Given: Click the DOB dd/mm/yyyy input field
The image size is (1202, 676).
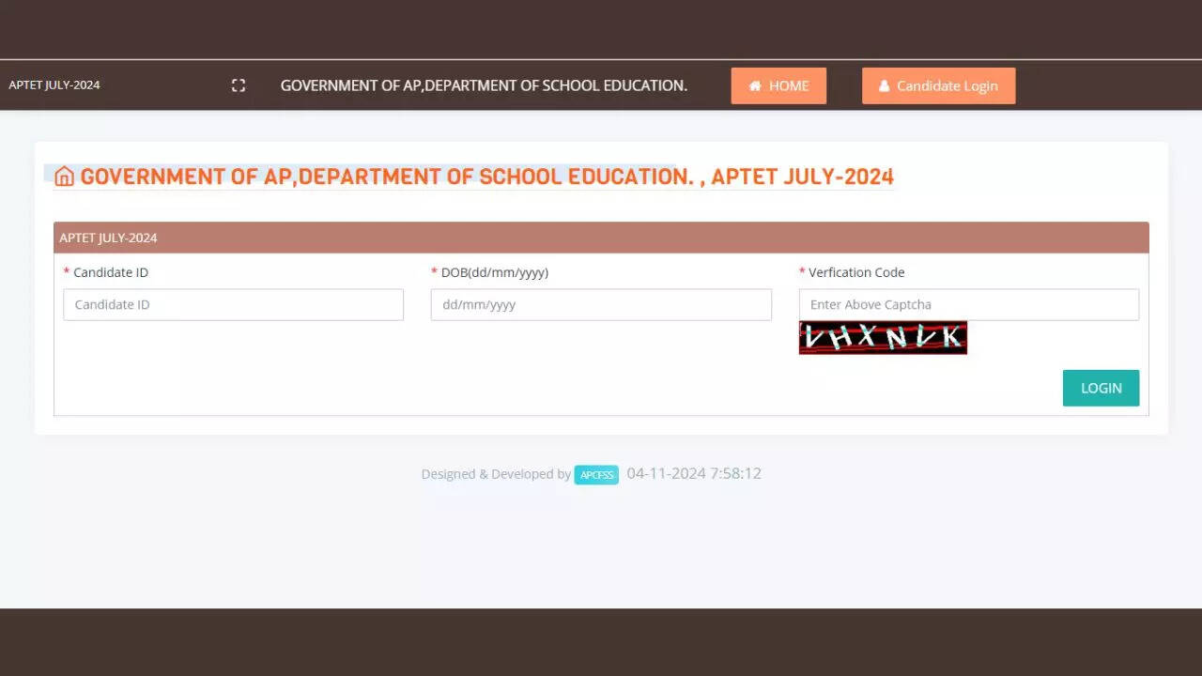Looking at the screenshot, I should [x=601, y=304].
